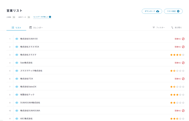189x121 pixels.
Task: Select the SUMASUMA株式会社 company name
Action: click(x=30, y=103)
